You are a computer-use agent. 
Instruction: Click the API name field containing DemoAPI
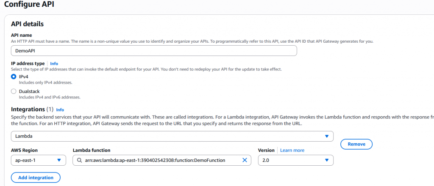tap(154, 51)
